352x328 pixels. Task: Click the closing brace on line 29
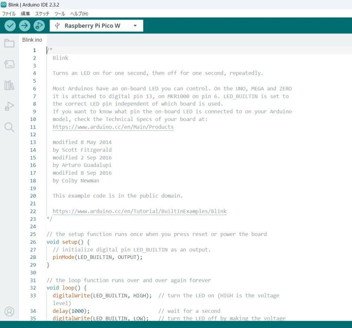click(48, 265)
